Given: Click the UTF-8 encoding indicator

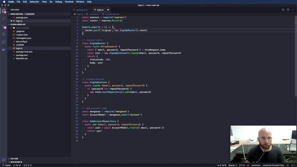Looking at the screenshot, I should point(242,165).
